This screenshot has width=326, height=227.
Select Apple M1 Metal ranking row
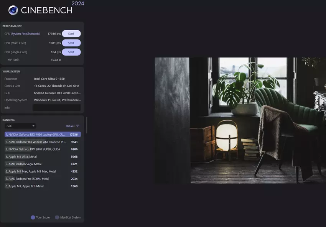click(x=43, y=186)
